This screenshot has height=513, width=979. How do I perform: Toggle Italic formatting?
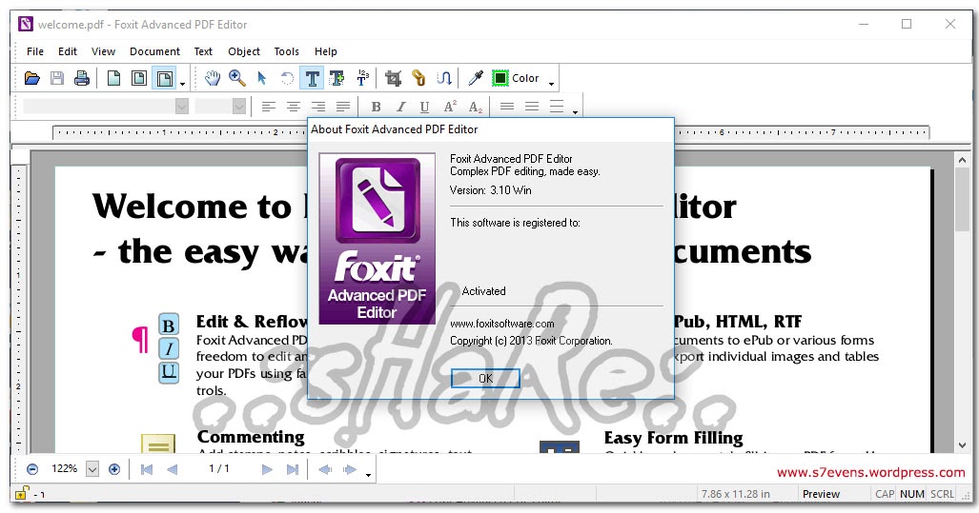400,108
